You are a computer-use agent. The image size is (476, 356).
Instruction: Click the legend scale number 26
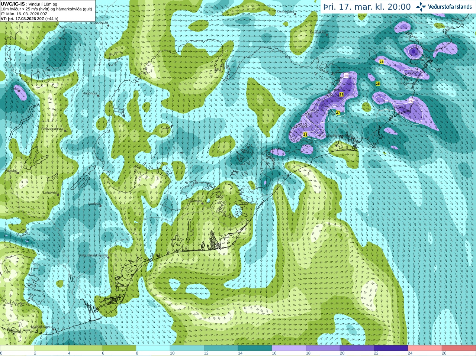coord(444,353)
